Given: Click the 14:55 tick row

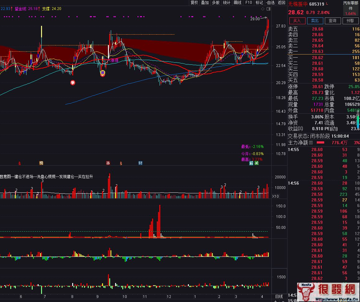Looking at the screenshot, I should point(324,149).
